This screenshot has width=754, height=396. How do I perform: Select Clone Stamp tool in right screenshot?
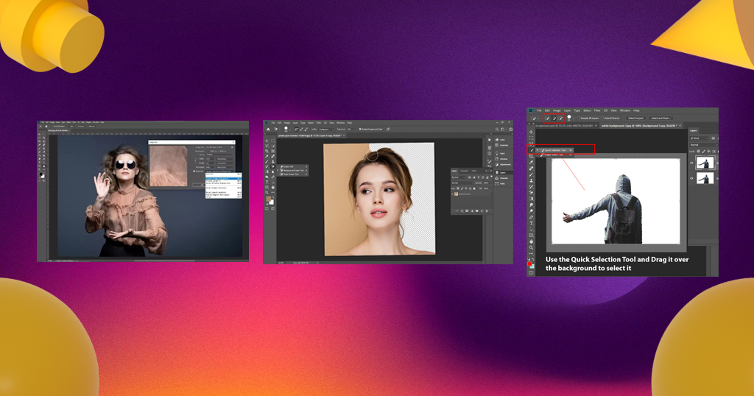pos(532,180)
